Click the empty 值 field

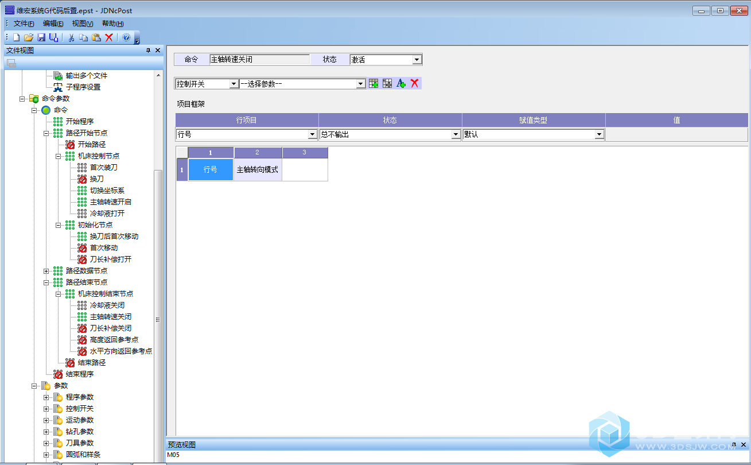677,134
